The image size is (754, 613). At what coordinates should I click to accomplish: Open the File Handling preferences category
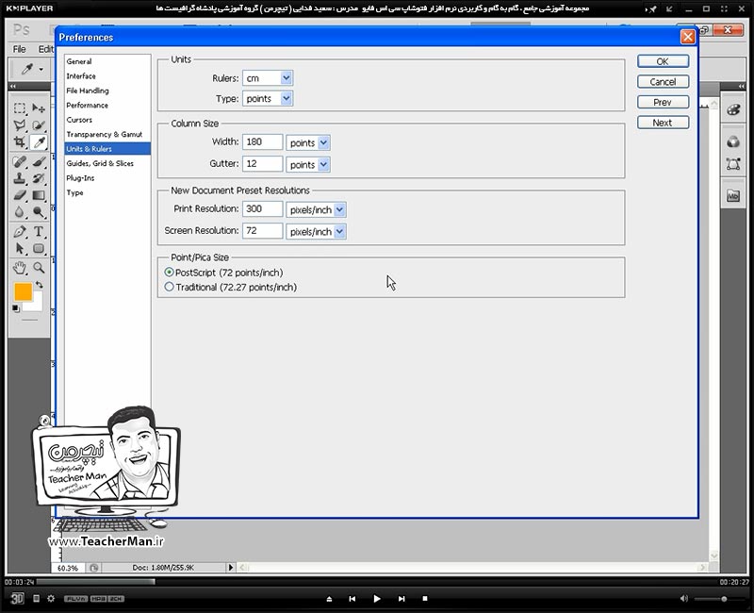coord(107,91)
